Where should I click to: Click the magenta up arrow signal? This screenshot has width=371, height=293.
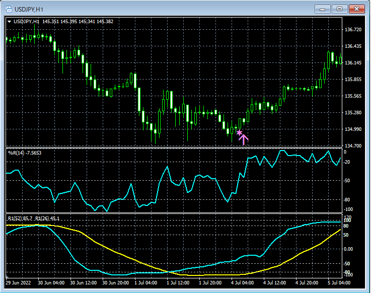coord(244,139)
